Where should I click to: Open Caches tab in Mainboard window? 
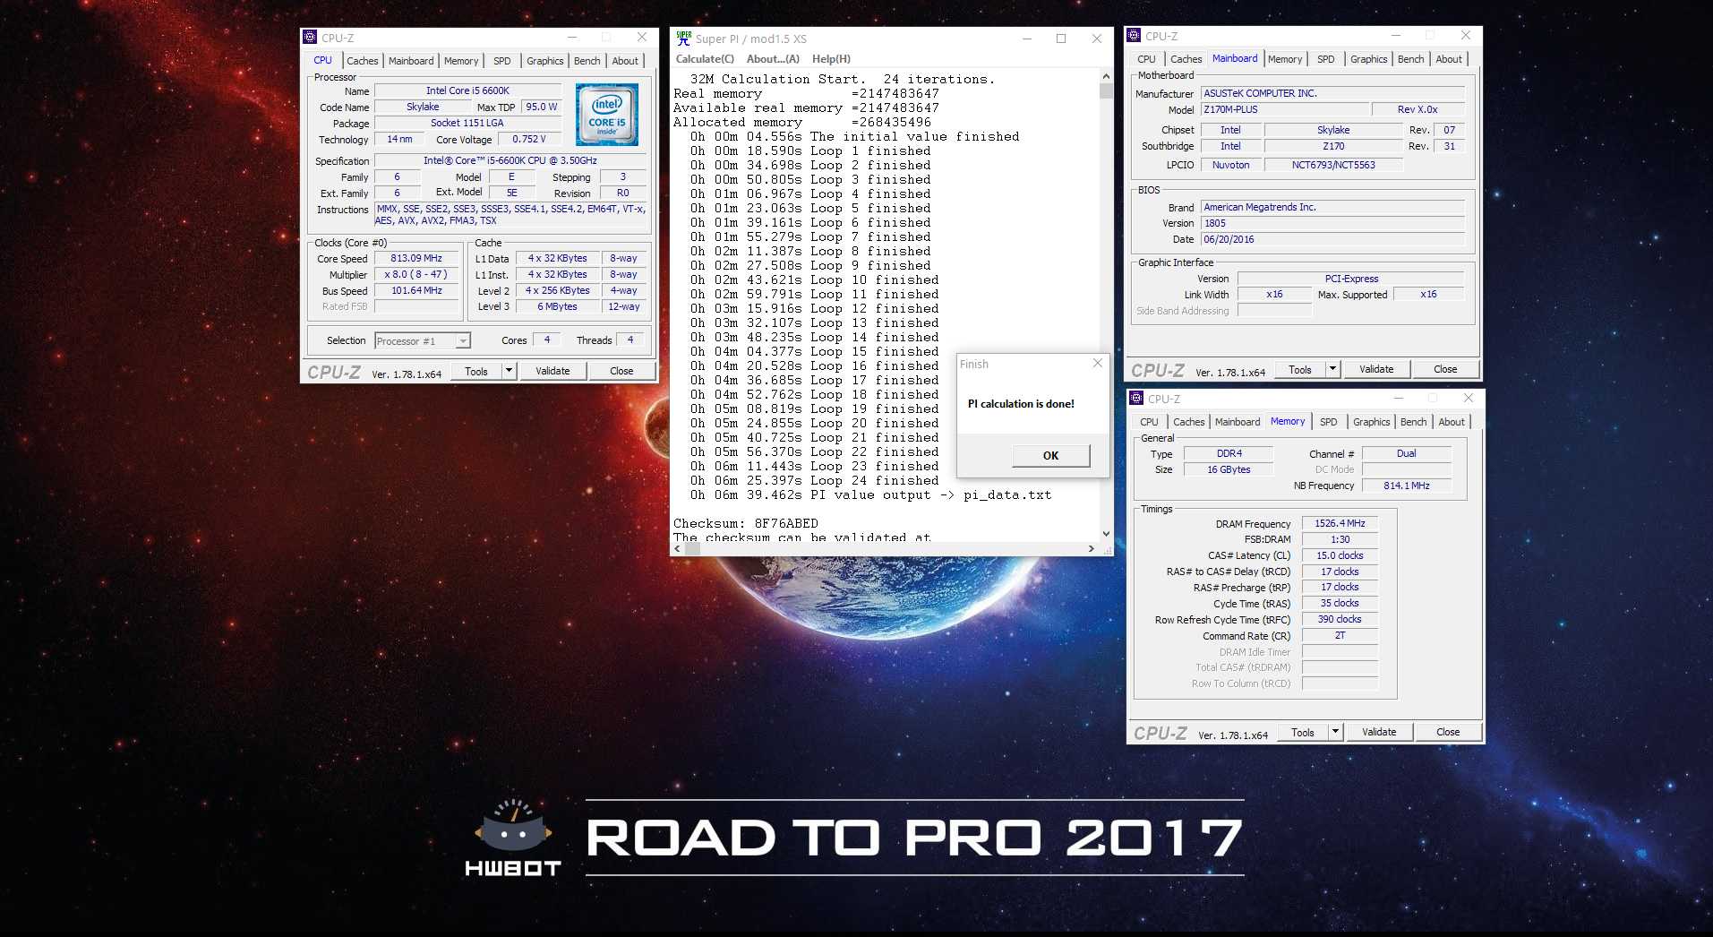click(x=1186, y=59)
